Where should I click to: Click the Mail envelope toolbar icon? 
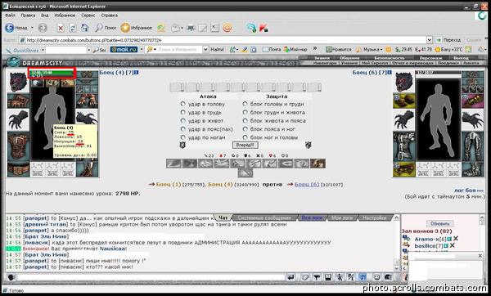tap(176, 28)
